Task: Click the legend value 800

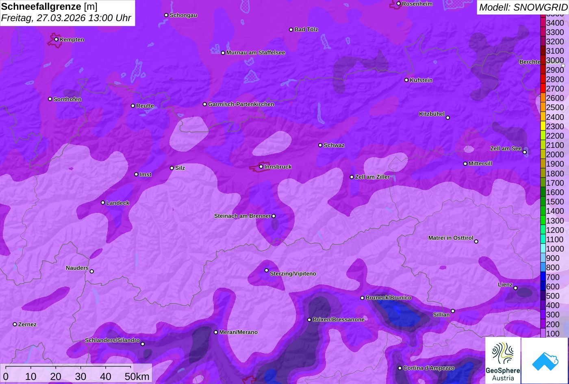Action: [553, 268]
